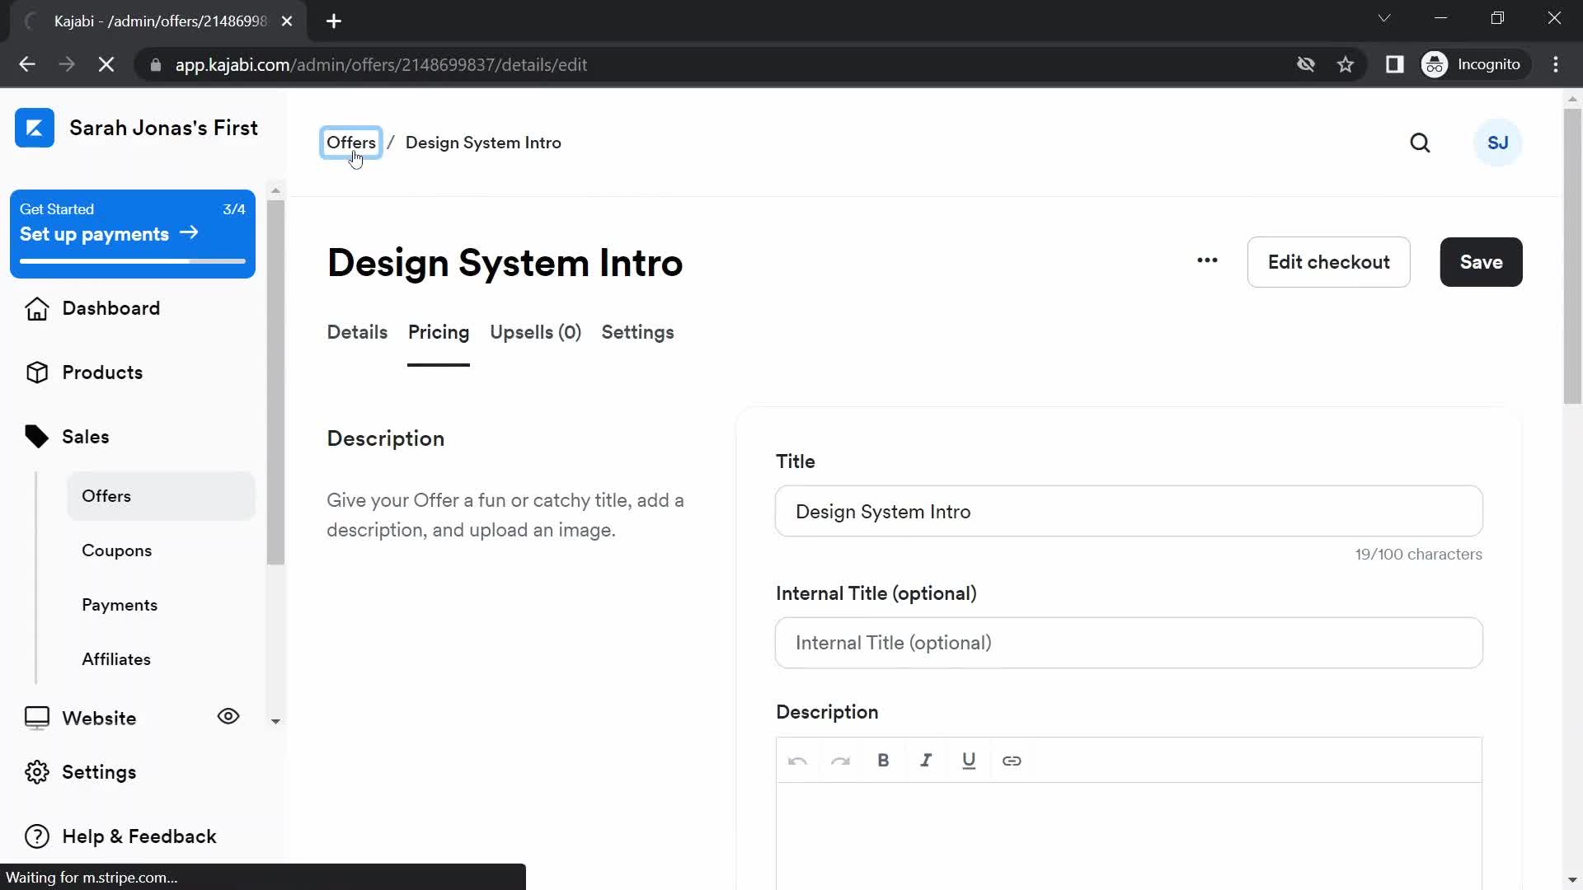The width and height of the screenshot is (1583, 890).
Task: Open Help & Feedback link
Action: [x=139, y=836]
